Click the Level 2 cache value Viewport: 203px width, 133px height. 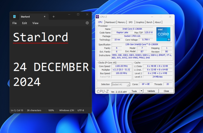coord(157,73)
